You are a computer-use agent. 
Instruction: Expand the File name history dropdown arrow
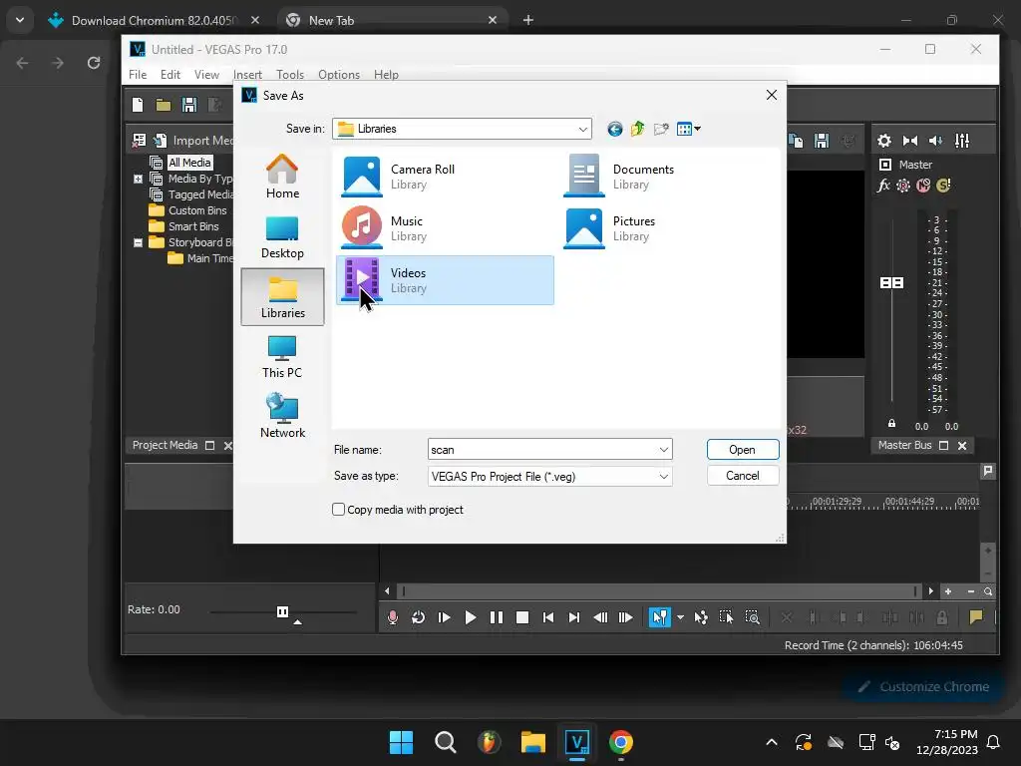(663, 450)
